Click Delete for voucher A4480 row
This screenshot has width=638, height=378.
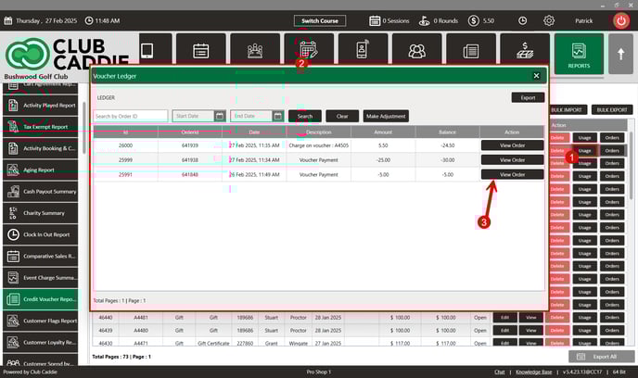(557, 331)
